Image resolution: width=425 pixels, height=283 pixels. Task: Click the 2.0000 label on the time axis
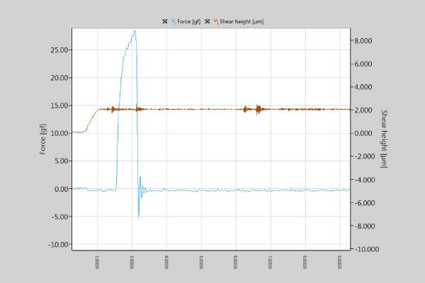pos(98,262)
